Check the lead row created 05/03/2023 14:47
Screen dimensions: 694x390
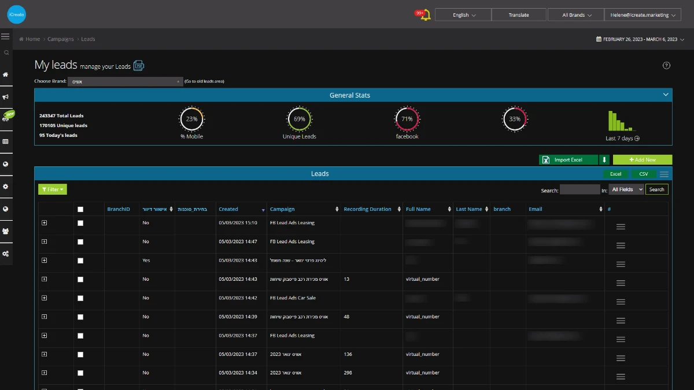(x=80, y=242)
